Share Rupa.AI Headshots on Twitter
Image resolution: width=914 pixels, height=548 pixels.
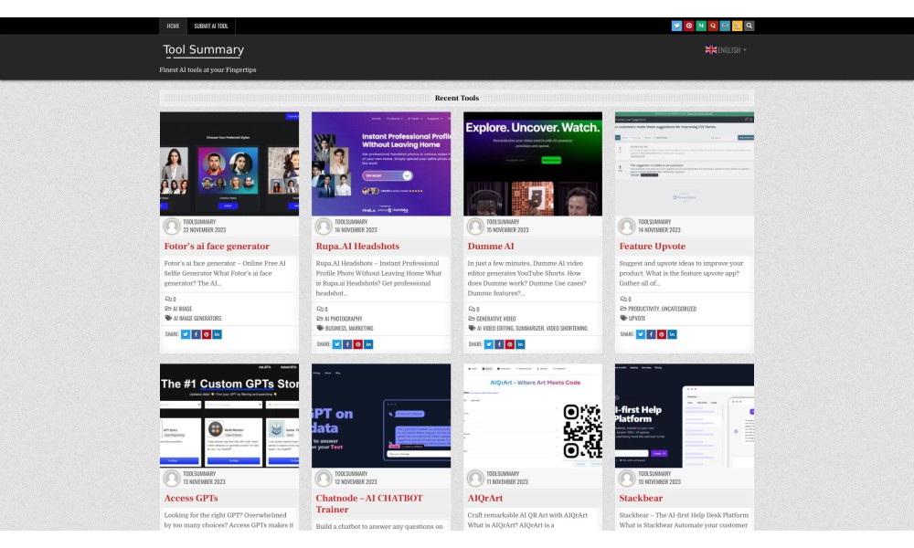pos(337,344)
